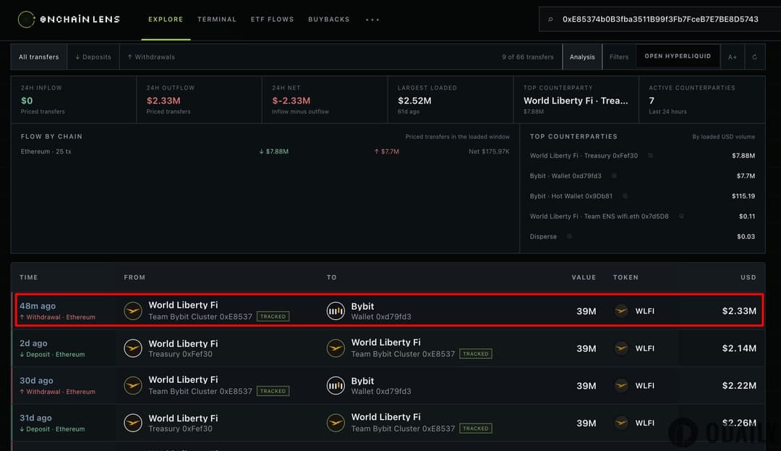Click the $2.22M USD value in the 30d ago row

click(x=739, y=386)
